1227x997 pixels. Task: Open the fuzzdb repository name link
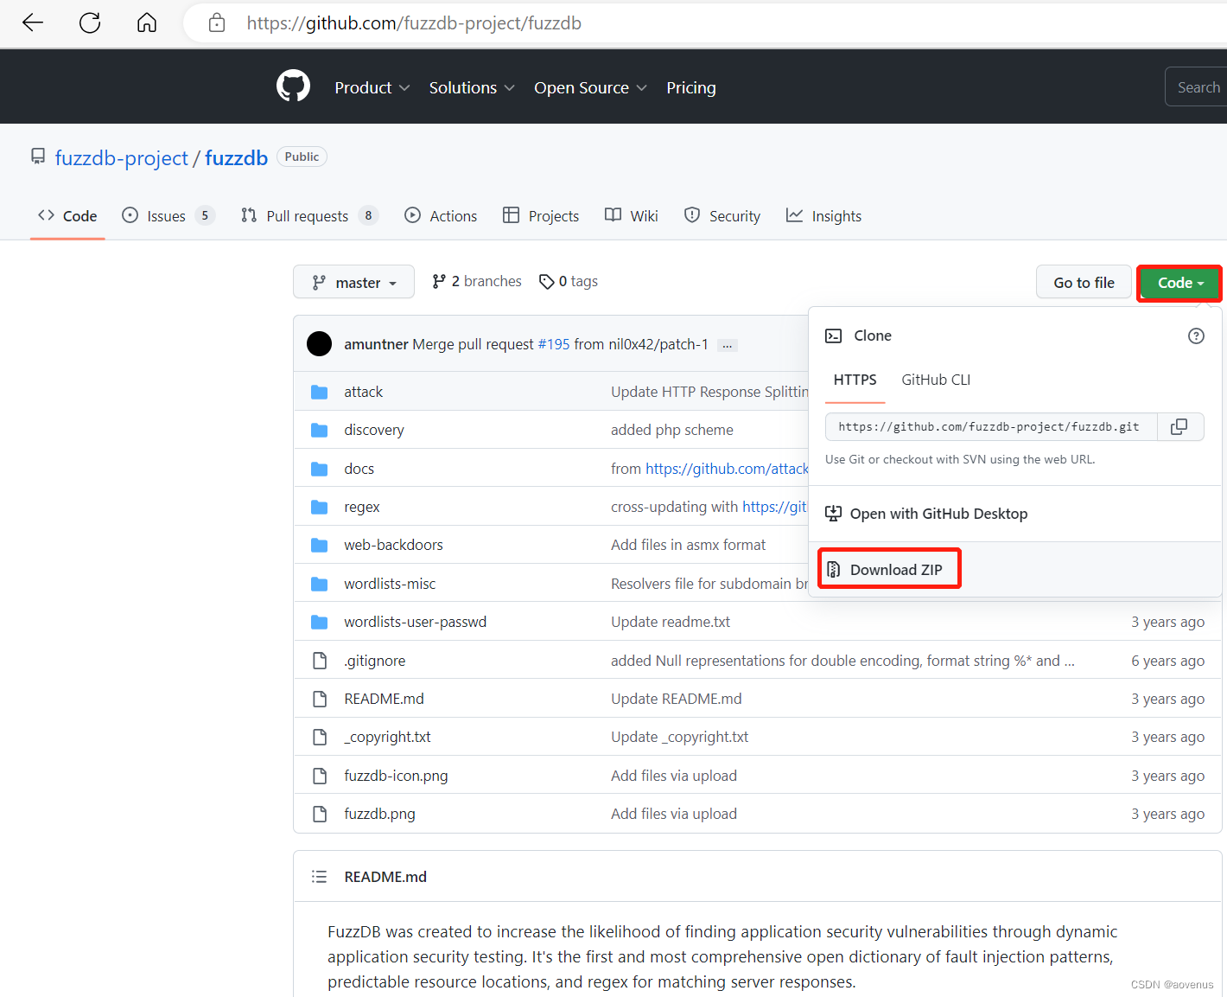click(236, 157)
